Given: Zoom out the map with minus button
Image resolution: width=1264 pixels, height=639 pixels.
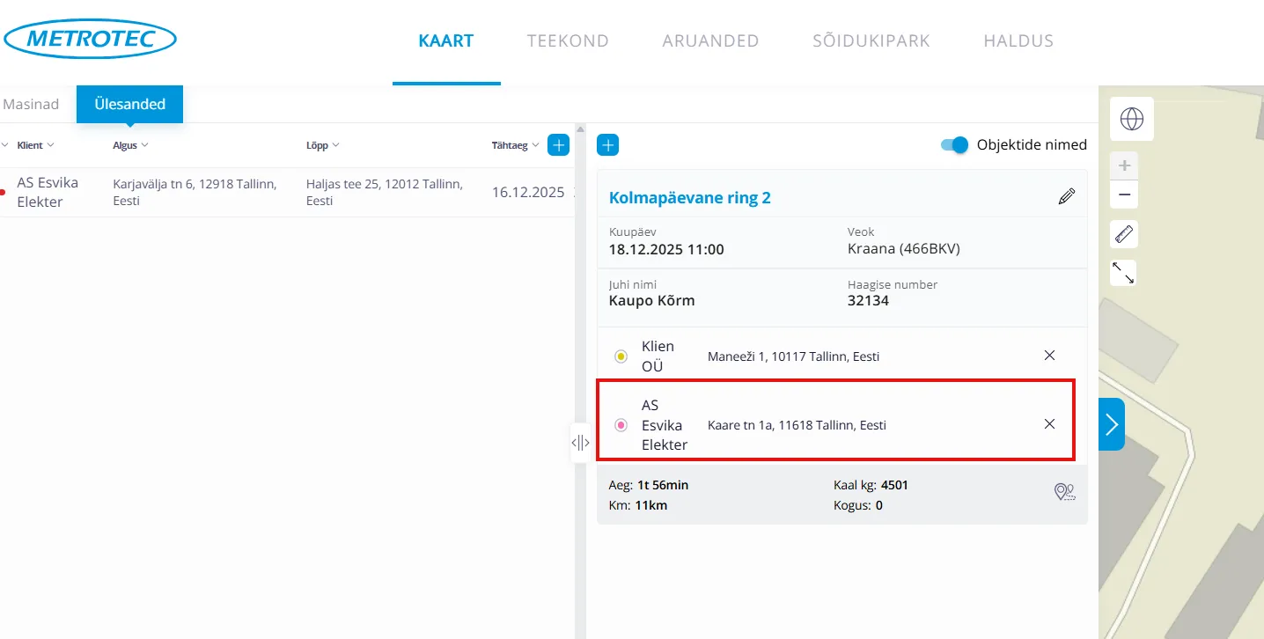Looking at the screenshot, I should [x=1124, y=195].
